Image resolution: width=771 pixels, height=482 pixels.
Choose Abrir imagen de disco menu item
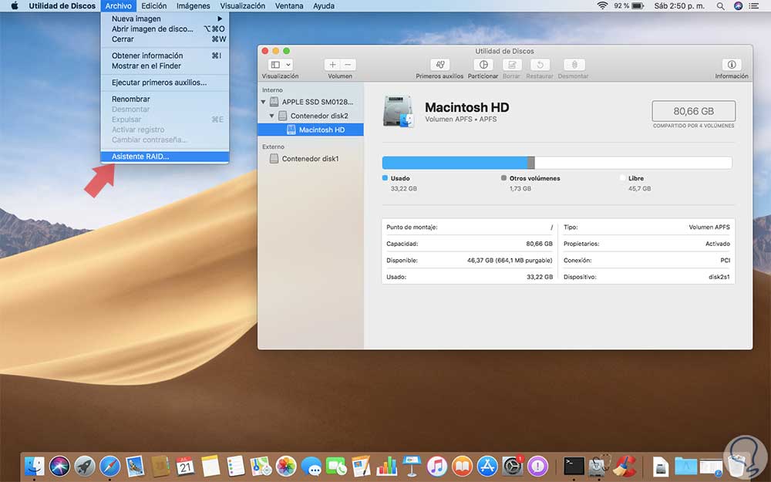165,29
